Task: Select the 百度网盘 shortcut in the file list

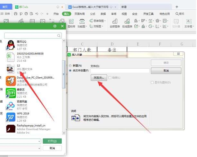Action: click(34, 105)
